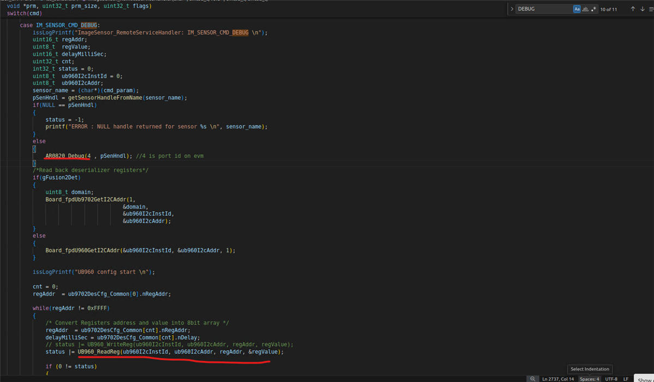Screen dimensions: 654x382
Task: Click 'case IM_SENSOR_CMD_DEBUG:' line
Action: coord(60,26)
